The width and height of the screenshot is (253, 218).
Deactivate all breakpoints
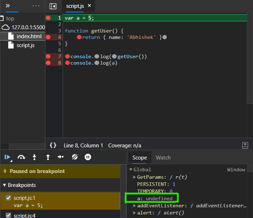pos(75,157)
